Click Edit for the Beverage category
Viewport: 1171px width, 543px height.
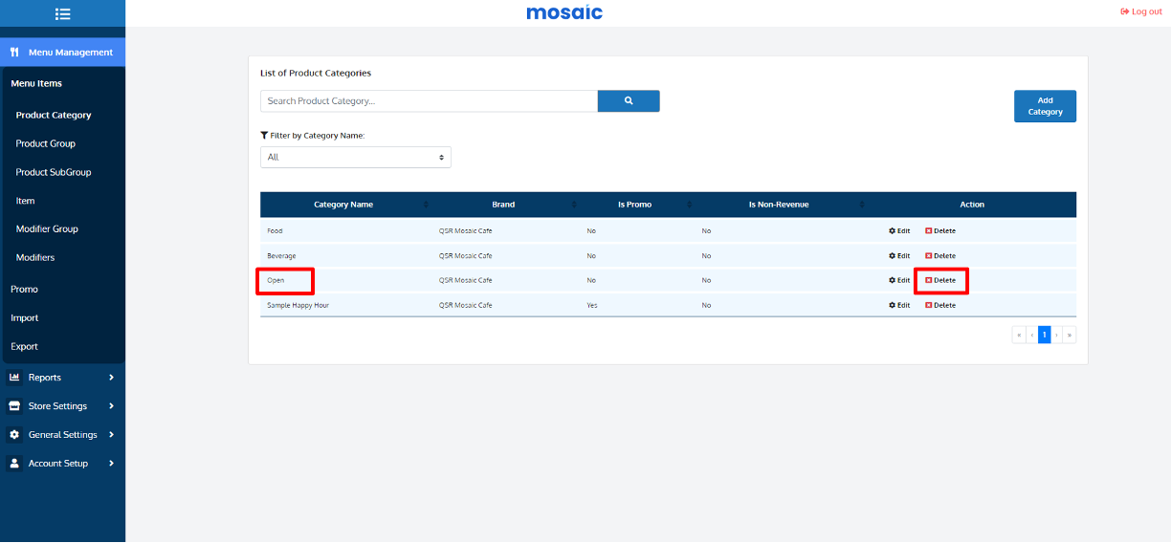pyautogui.click(x=899, y=255)
